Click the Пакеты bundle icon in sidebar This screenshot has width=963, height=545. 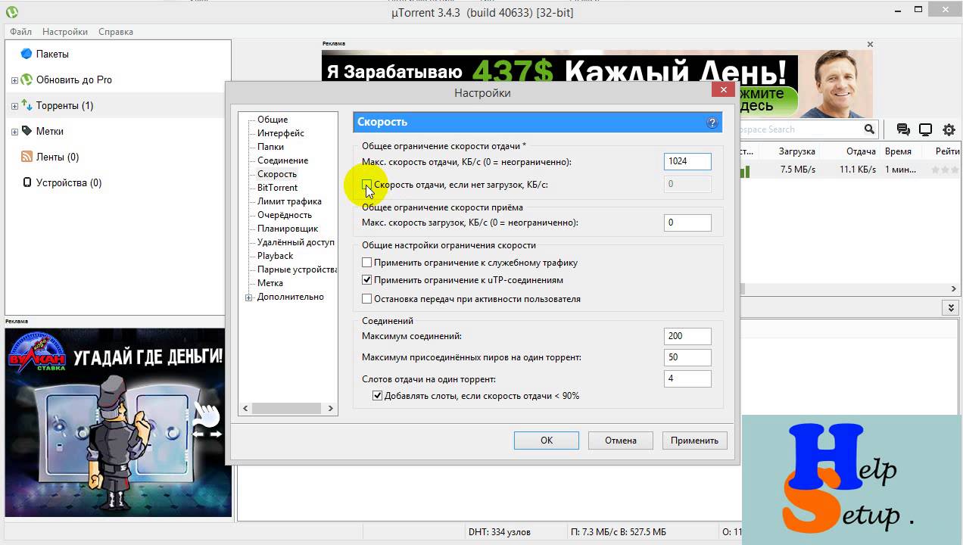tap(26, 54)
